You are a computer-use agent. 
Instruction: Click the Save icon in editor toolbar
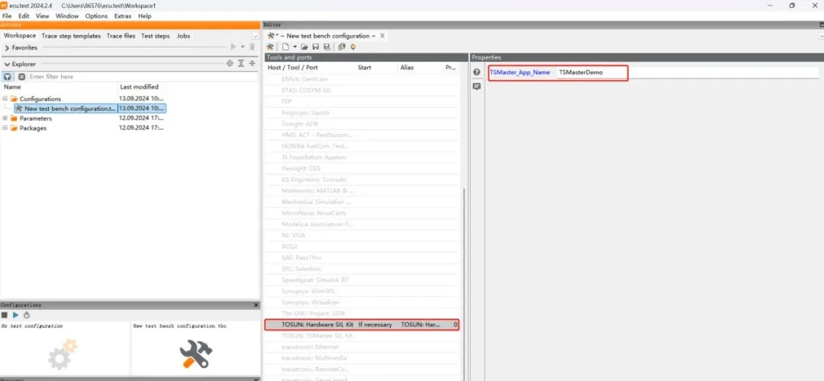pos(314,47)
